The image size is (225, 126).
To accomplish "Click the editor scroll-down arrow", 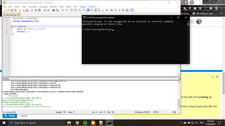I will (x=178, y=75).
